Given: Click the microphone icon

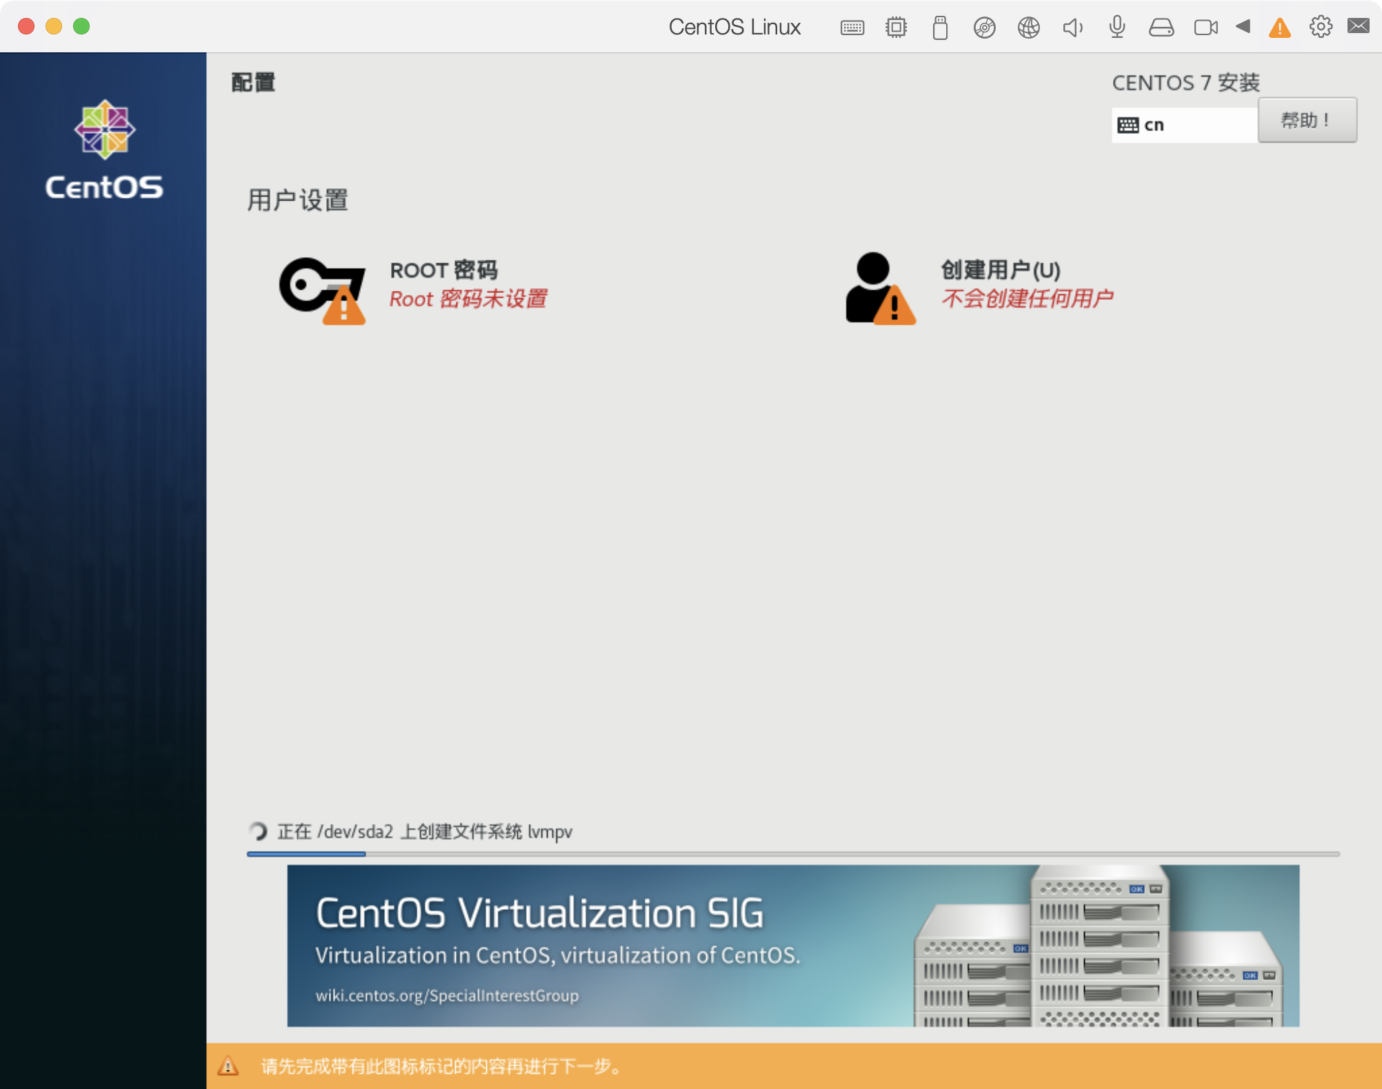Looking at the screenshot, I should pyautogui.click(x=1116, y=27).
